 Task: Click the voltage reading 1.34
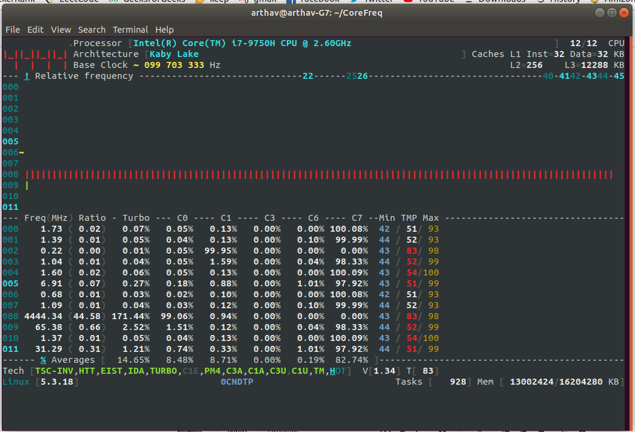385,371
